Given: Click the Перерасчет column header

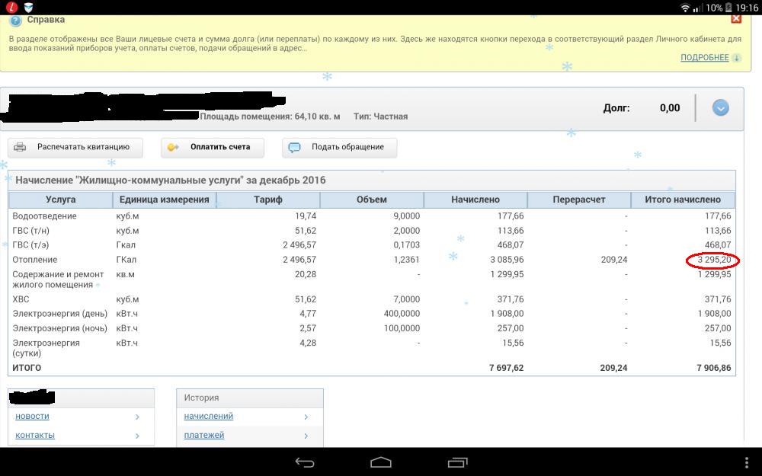Looking at the screenshot, I should [x=579, y=200].
